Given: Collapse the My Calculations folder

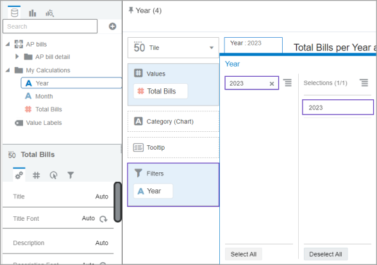Looking at the screenshot, I should pos(8,70).
